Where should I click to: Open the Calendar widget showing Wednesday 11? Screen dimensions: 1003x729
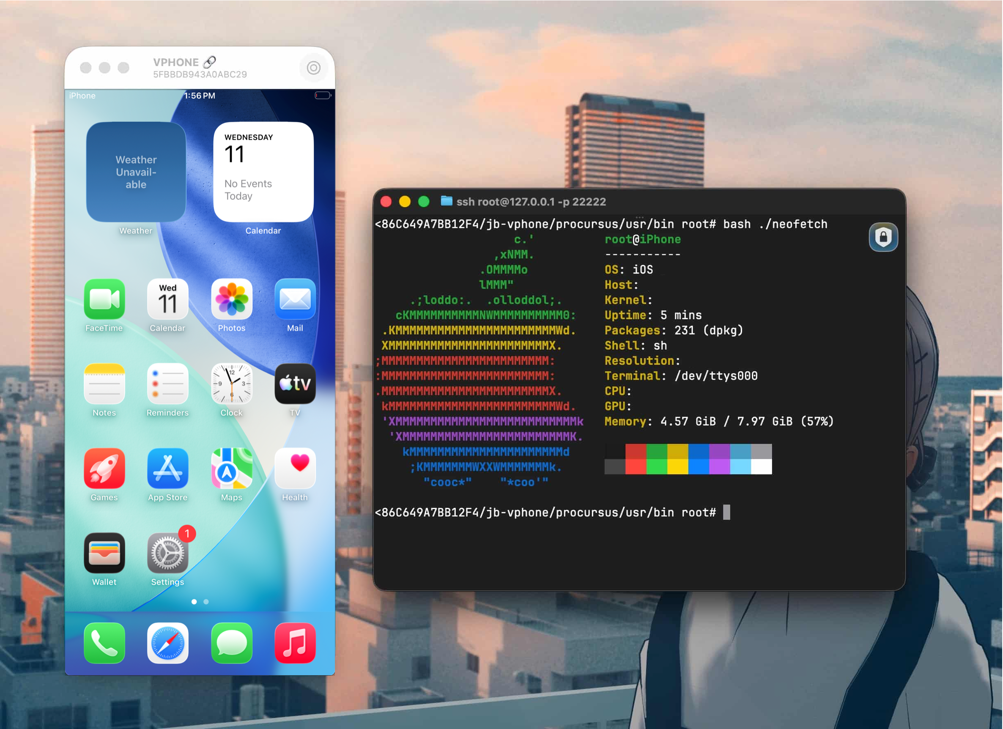pos(263,172)
